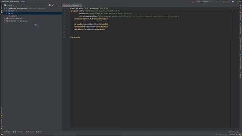
Task: Click the green toolbar icon near Search
Action: [237, 2]
